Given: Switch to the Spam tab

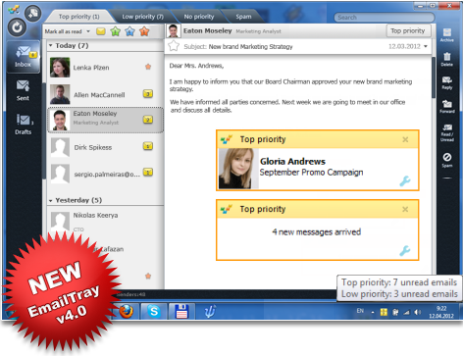Looking at the screenshot, I should click(x=243, y=17).
